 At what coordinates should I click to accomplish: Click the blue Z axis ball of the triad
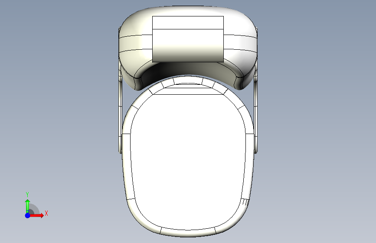pyautogui.click(x=28, y=215)
